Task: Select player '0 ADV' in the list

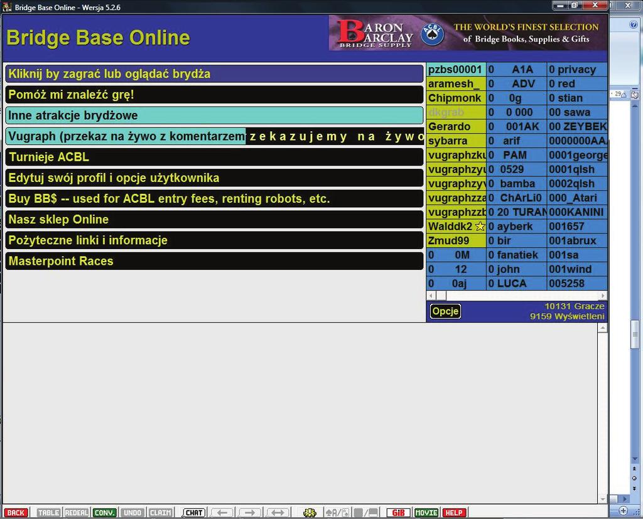Action: click(517, 84)
